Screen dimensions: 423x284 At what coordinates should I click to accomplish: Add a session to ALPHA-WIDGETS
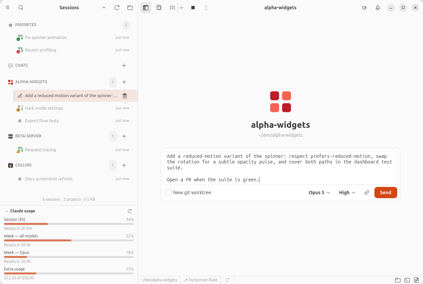click(x=124, y=82)
